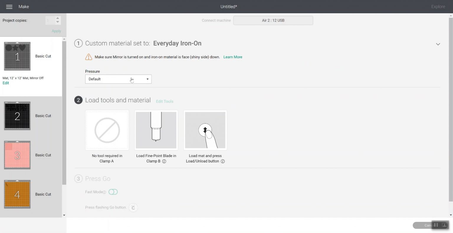The width and height of the screenshot is (453, 233).
Task: Open the Air 2 machine selector
Action: [273, 20]
